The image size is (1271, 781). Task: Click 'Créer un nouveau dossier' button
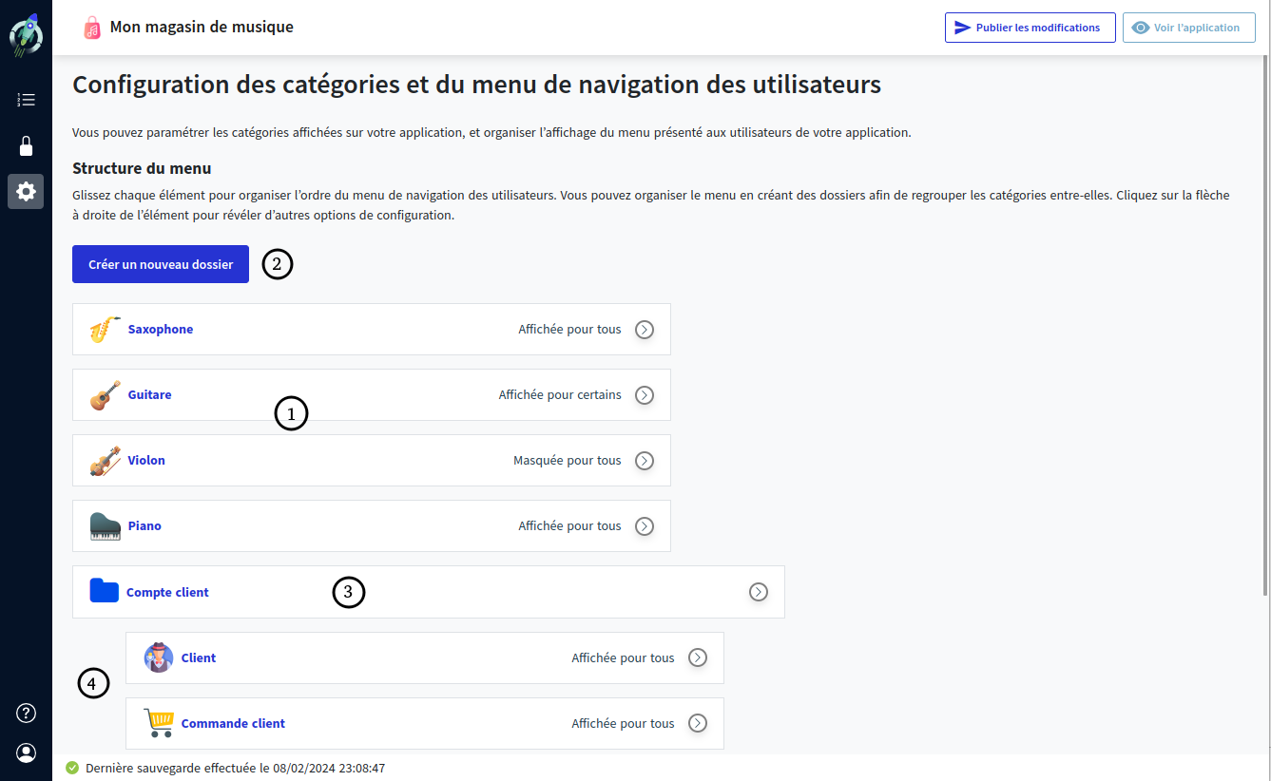point(161,264)
